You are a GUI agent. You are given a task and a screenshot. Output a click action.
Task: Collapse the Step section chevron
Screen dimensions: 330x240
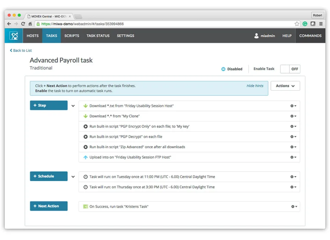pos(73,106)
